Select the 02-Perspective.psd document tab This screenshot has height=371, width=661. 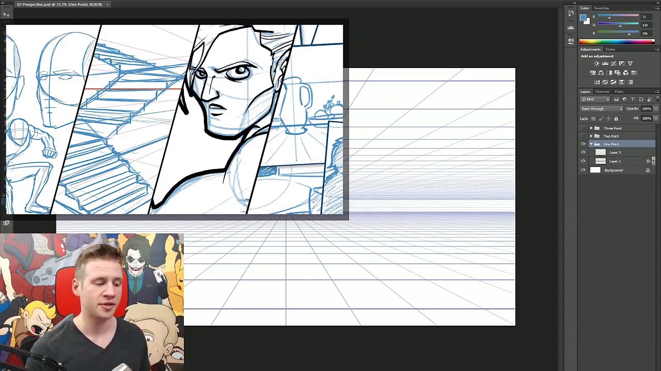(59, 4)
